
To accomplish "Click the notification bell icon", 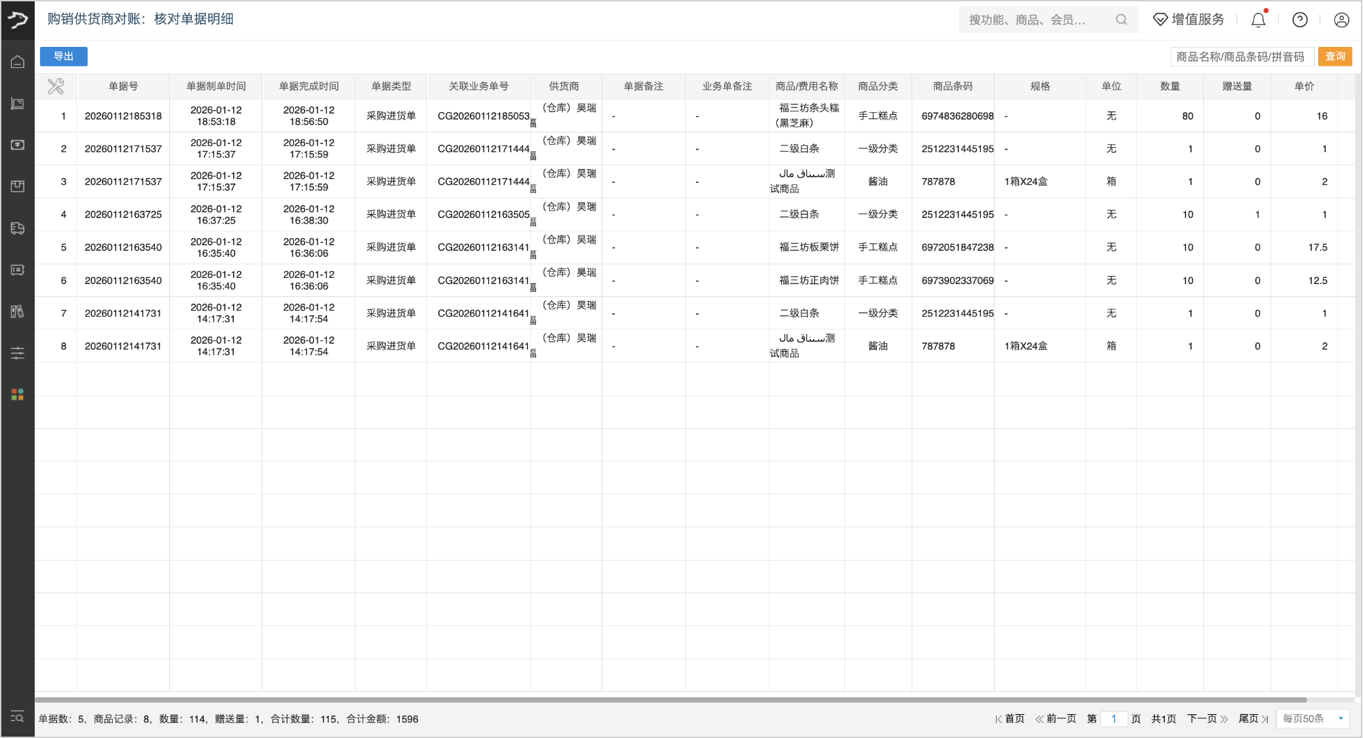I will click(1258, 20).
